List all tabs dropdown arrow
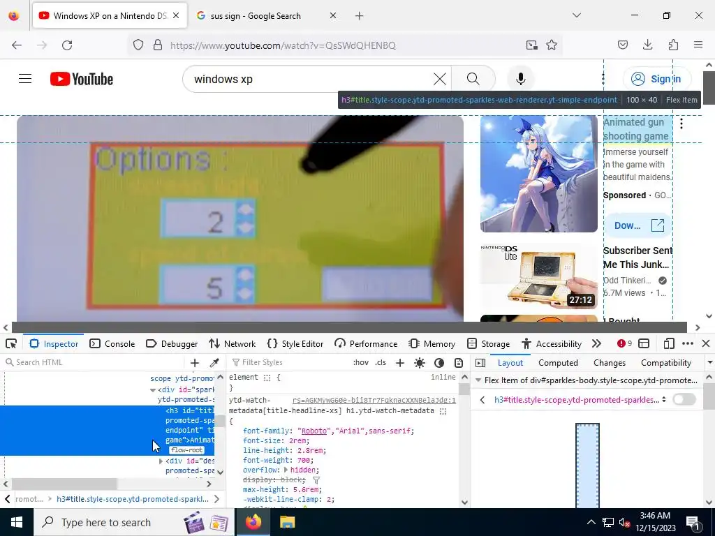The image size is (715, 536). [577, 15]
